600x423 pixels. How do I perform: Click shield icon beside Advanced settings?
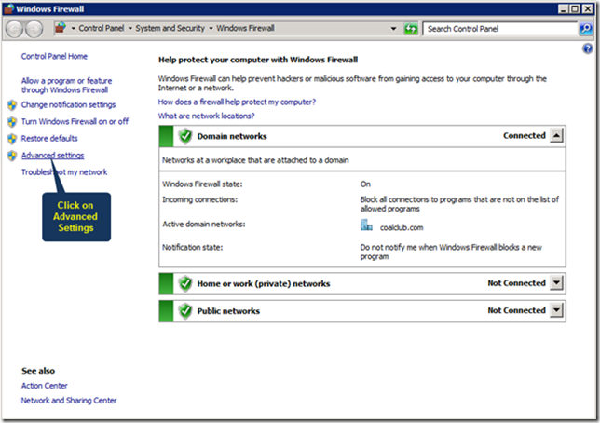click(12, 156)
